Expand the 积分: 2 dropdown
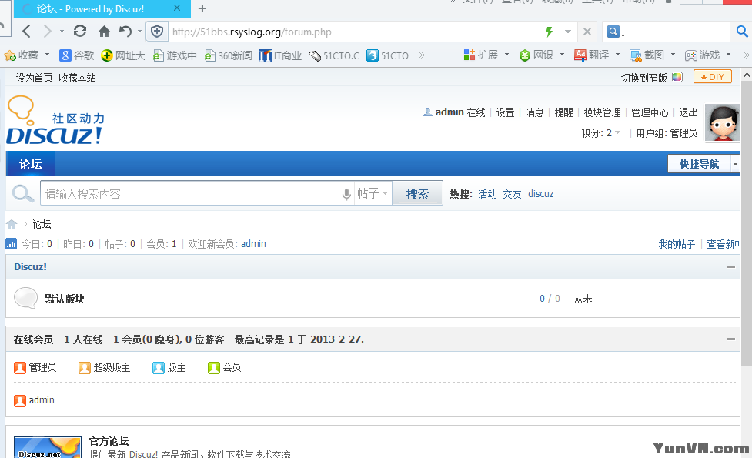This screenshot has height=458, width=752. pyautogui.click(x=601, y=133)
